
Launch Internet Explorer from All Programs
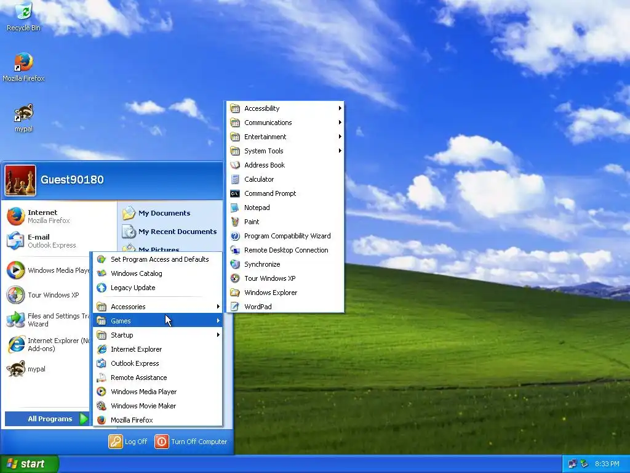157,349
